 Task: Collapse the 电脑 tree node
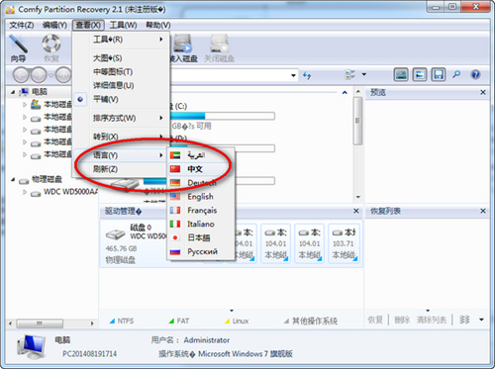tap(13, 92)
